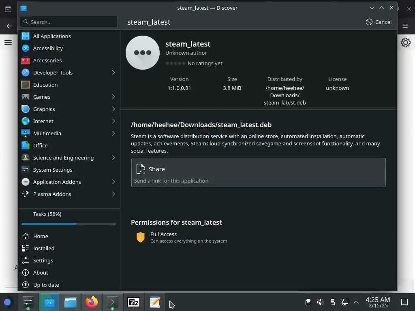This screenshot has height=311, width=415.
Task: Open Firefox from the taskbar
Action: 92,302
